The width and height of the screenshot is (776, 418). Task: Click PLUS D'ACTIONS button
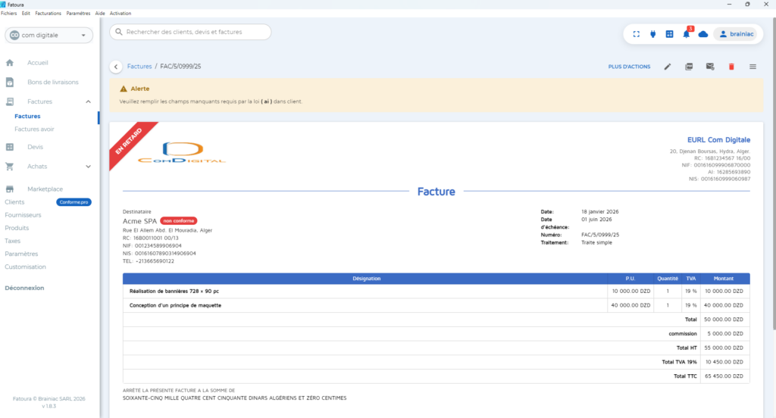coord(629,67)
